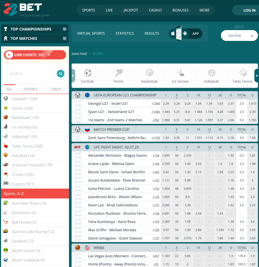Open the Decimal odds format dropdown
Image resolution: width=259 pixels, height=267 pixels.
[x=239, y=35]
